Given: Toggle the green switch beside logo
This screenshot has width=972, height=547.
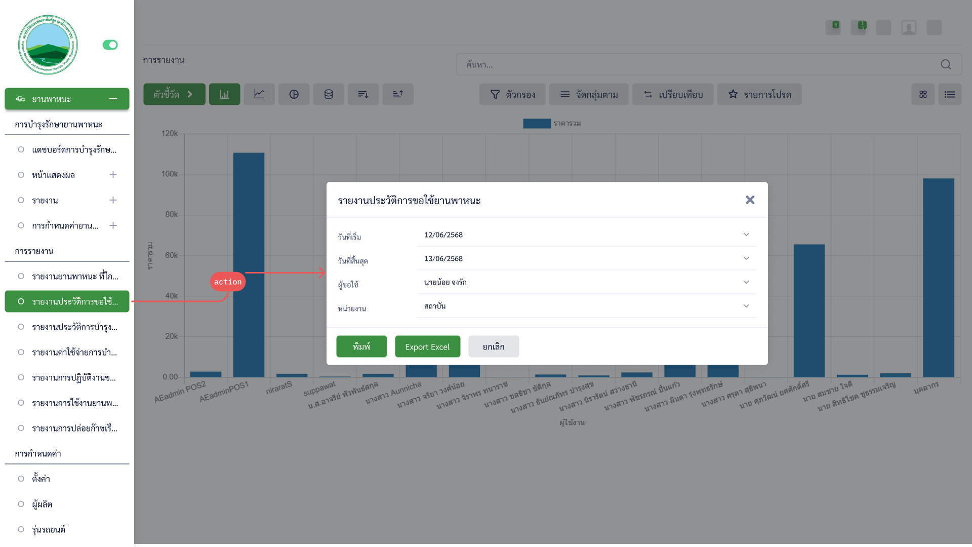Looking at the screenshot, I should 110,45.
